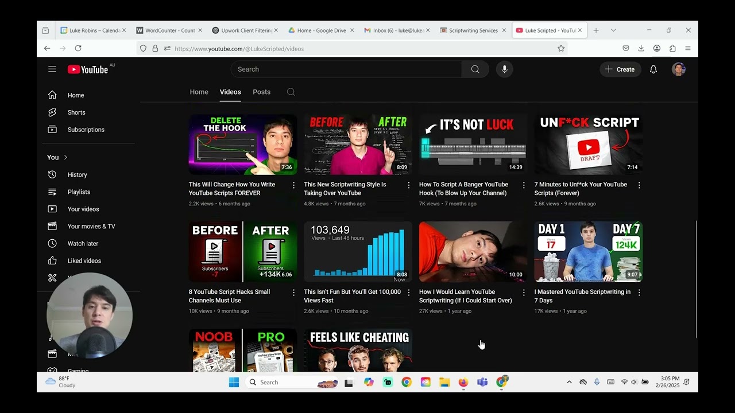Click the YouTube search input field
This screenshot has width=735, height=413.
[346, 69]
